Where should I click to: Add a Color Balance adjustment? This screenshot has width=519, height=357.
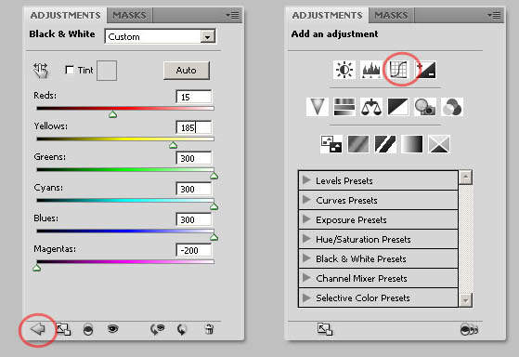371,107
